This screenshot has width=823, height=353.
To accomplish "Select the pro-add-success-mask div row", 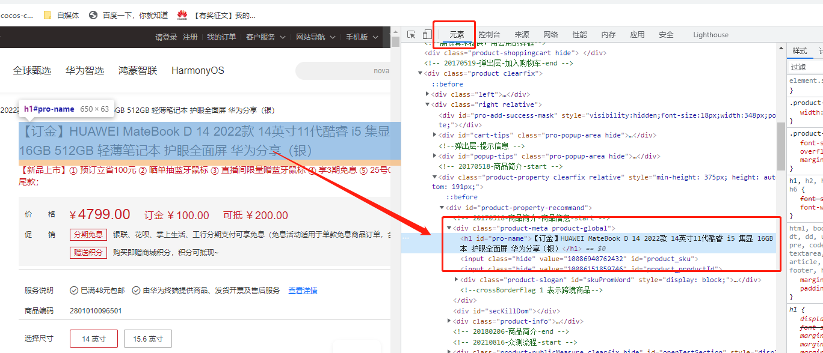I will [590, 120].
